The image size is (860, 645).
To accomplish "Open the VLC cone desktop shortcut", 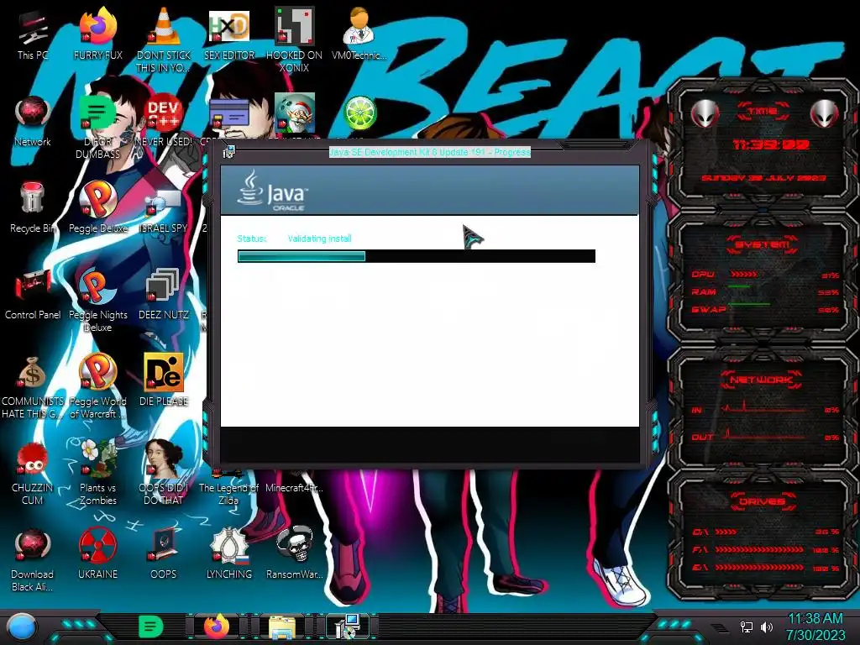I will click(164, 26).
